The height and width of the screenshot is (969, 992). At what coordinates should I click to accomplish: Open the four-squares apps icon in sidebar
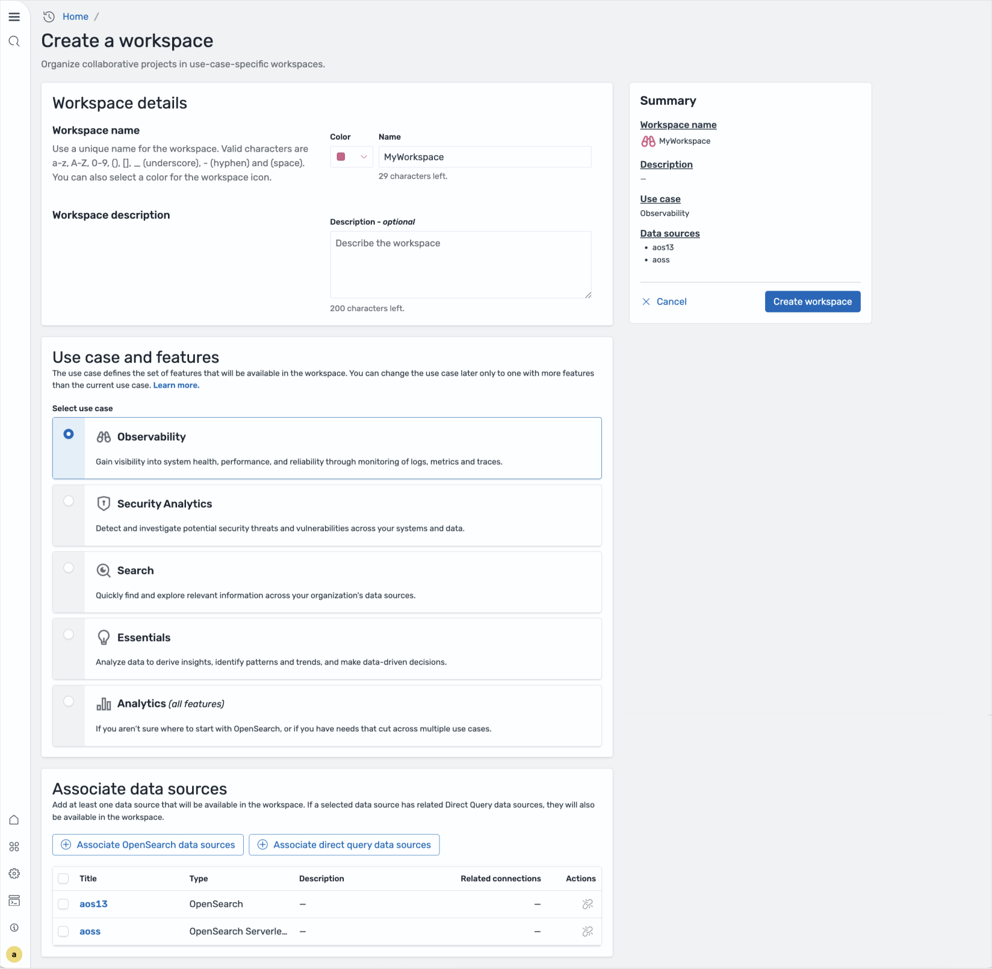pyautogui.click(x=14, y=847)
